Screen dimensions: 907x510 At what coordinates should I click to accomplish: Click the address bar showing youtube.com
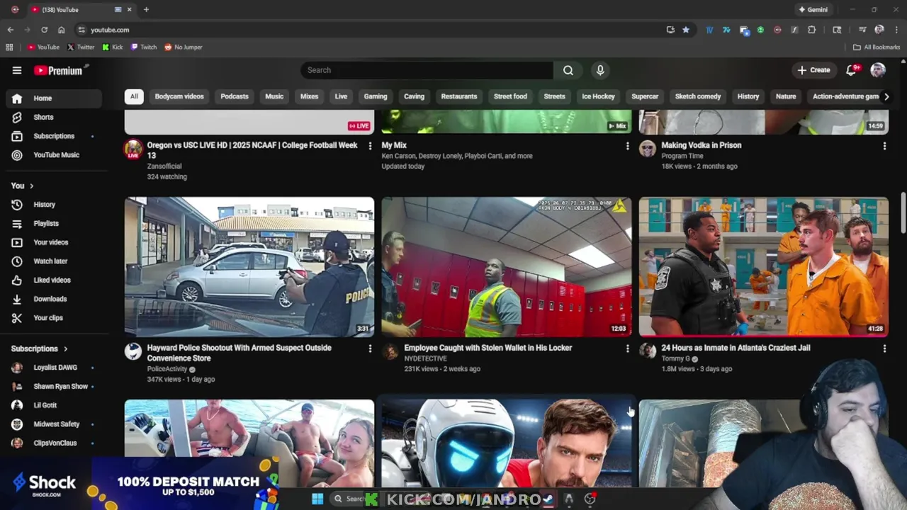tap(368, 30)
